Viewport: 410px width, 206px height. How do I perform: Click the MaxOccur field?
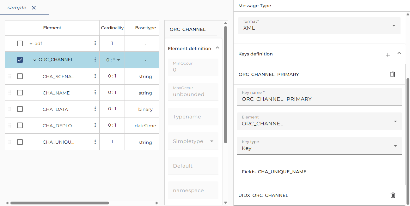click(193, 92)
